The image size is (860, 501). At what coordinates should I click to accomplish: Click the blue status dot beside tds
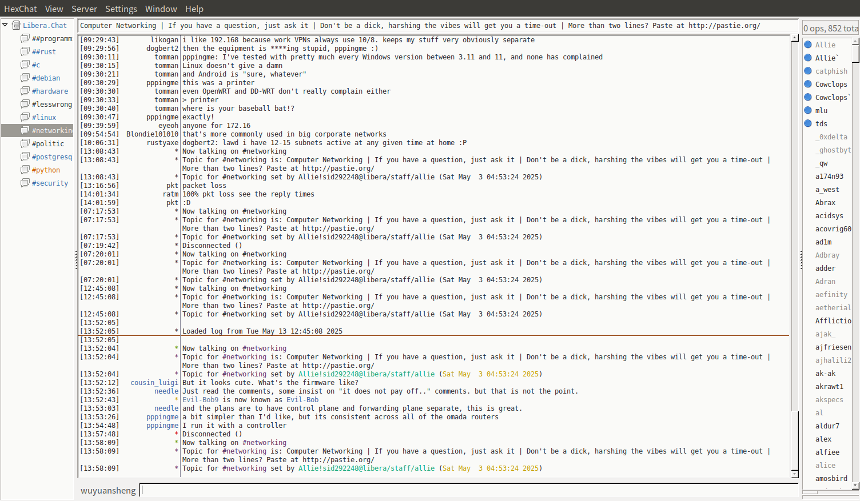click(808, 123)
